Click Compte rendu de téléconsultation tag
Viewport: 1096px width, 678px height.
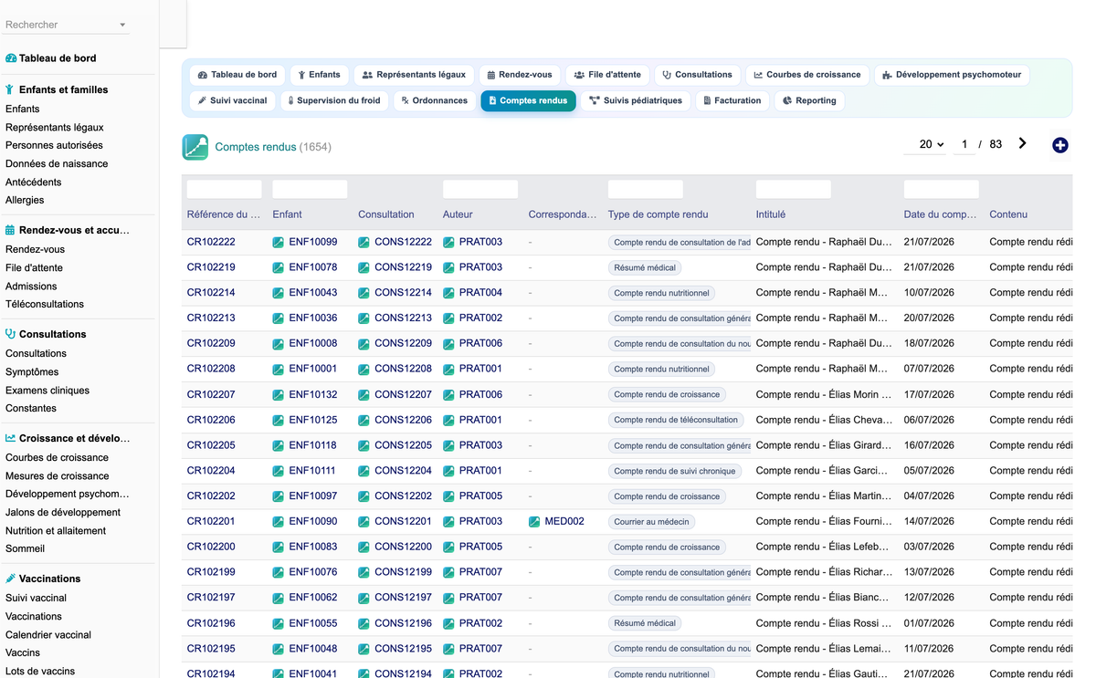pyautogui.click(x=676, y=421)
